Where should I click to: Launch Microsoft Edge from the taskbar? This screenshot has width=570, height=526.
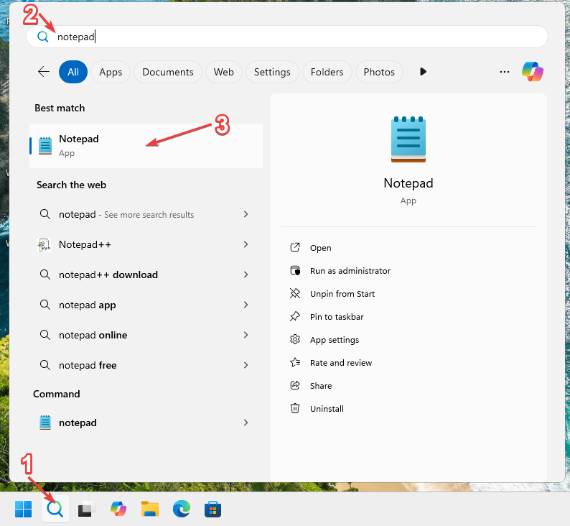click(x=181, y=509)
